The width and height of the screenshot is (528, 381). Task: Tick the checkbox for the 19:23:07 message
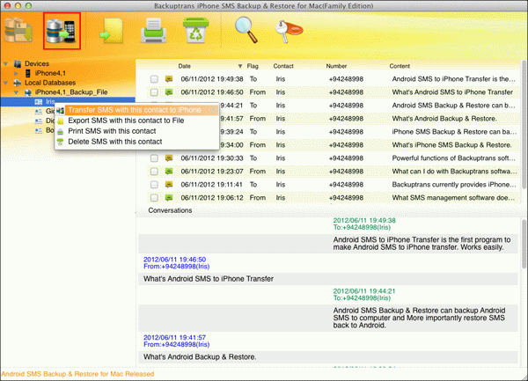[x=154, y=172]
